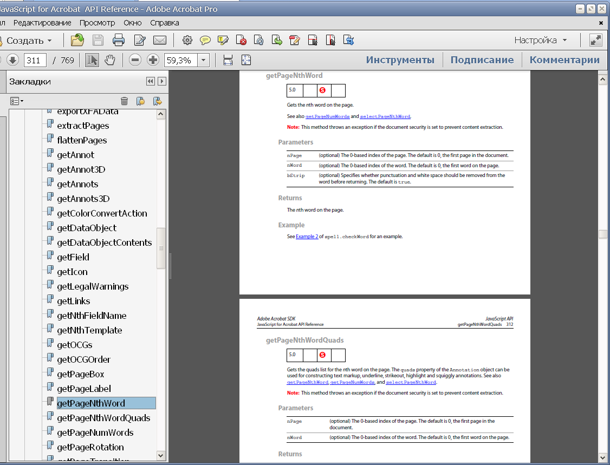This screenshot has width=610, height=465.
Task: Create a new bookmark icon
Action: tap(140, 101)
